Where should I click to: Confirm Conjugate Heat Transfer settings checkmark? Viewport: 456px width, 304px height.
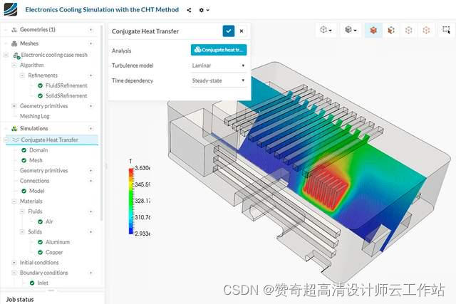click(x=229, y=31)
